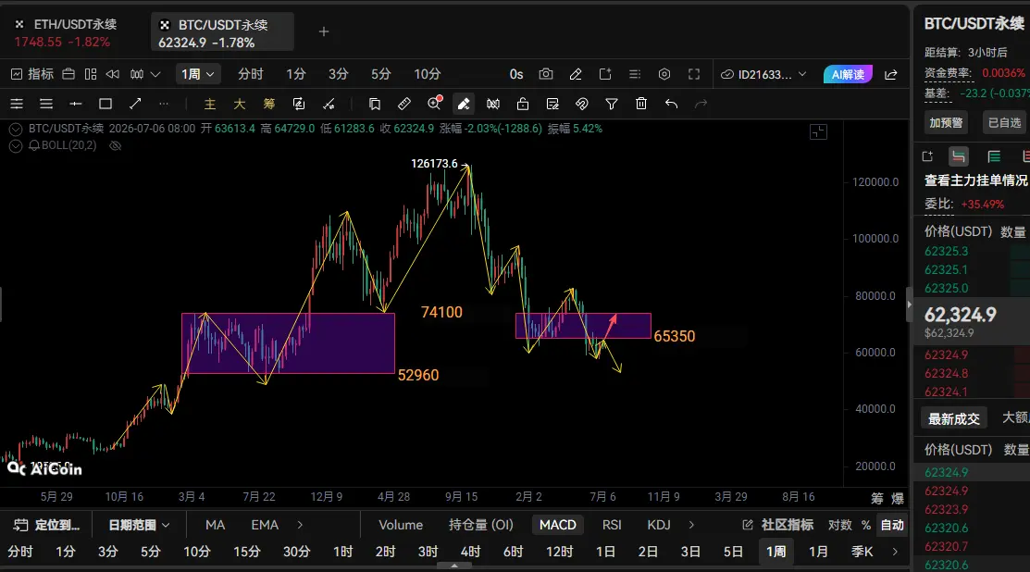Click the 已自选 watchlist button
This screenshot has width=1030, height=572.
tap(1004, 123)
